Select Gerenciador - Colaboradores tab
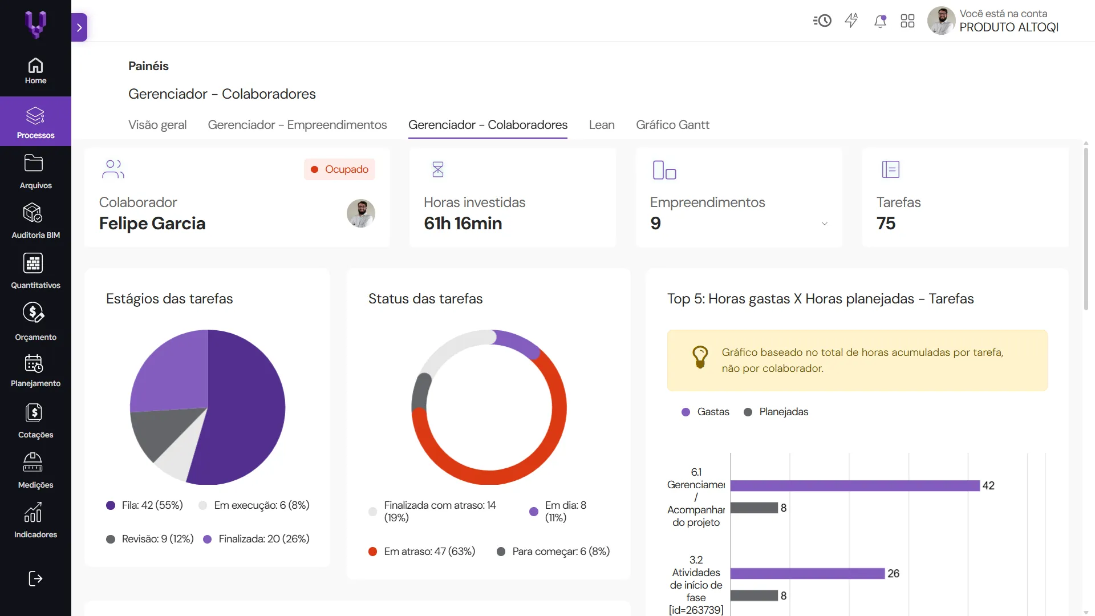This screenshot has height=616, width=1095. pos(488,125)
